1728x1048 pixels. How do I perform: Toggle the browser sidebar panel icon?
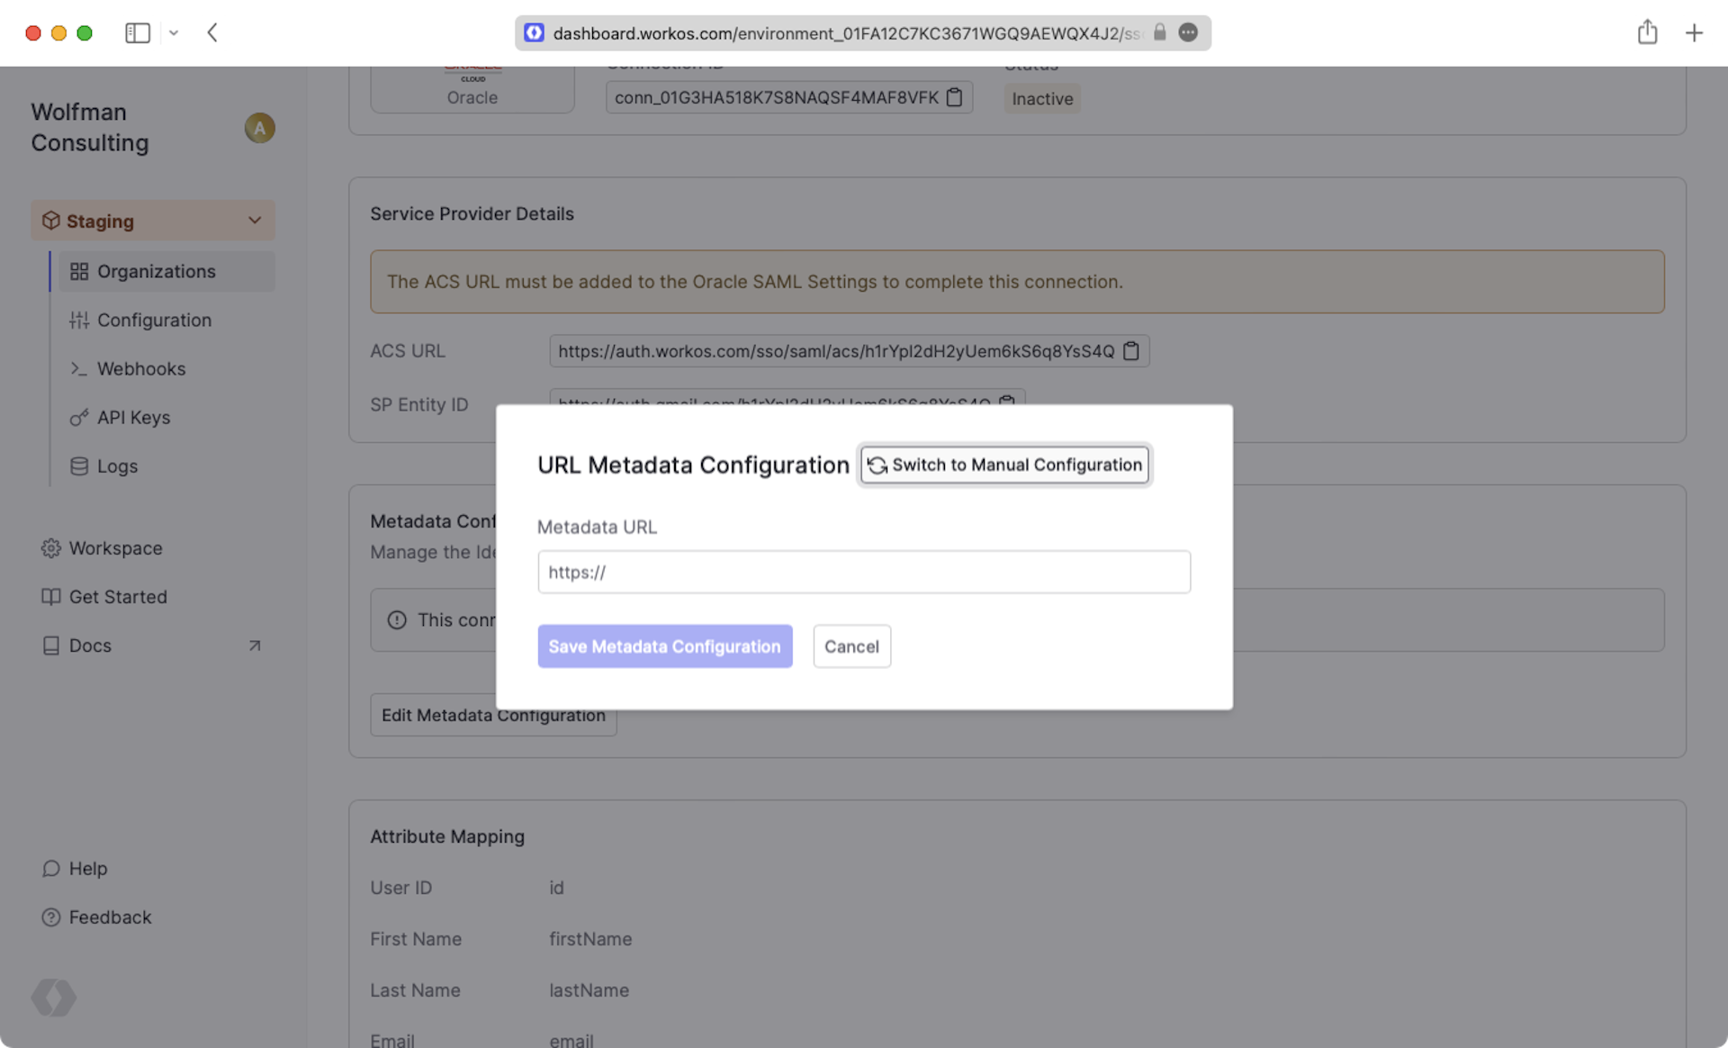[137, 33]
